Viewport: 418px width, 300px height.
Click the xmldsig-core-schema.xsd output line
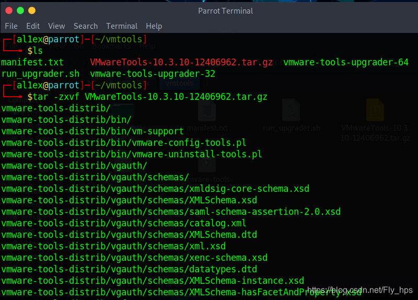(x=155, y=189)
